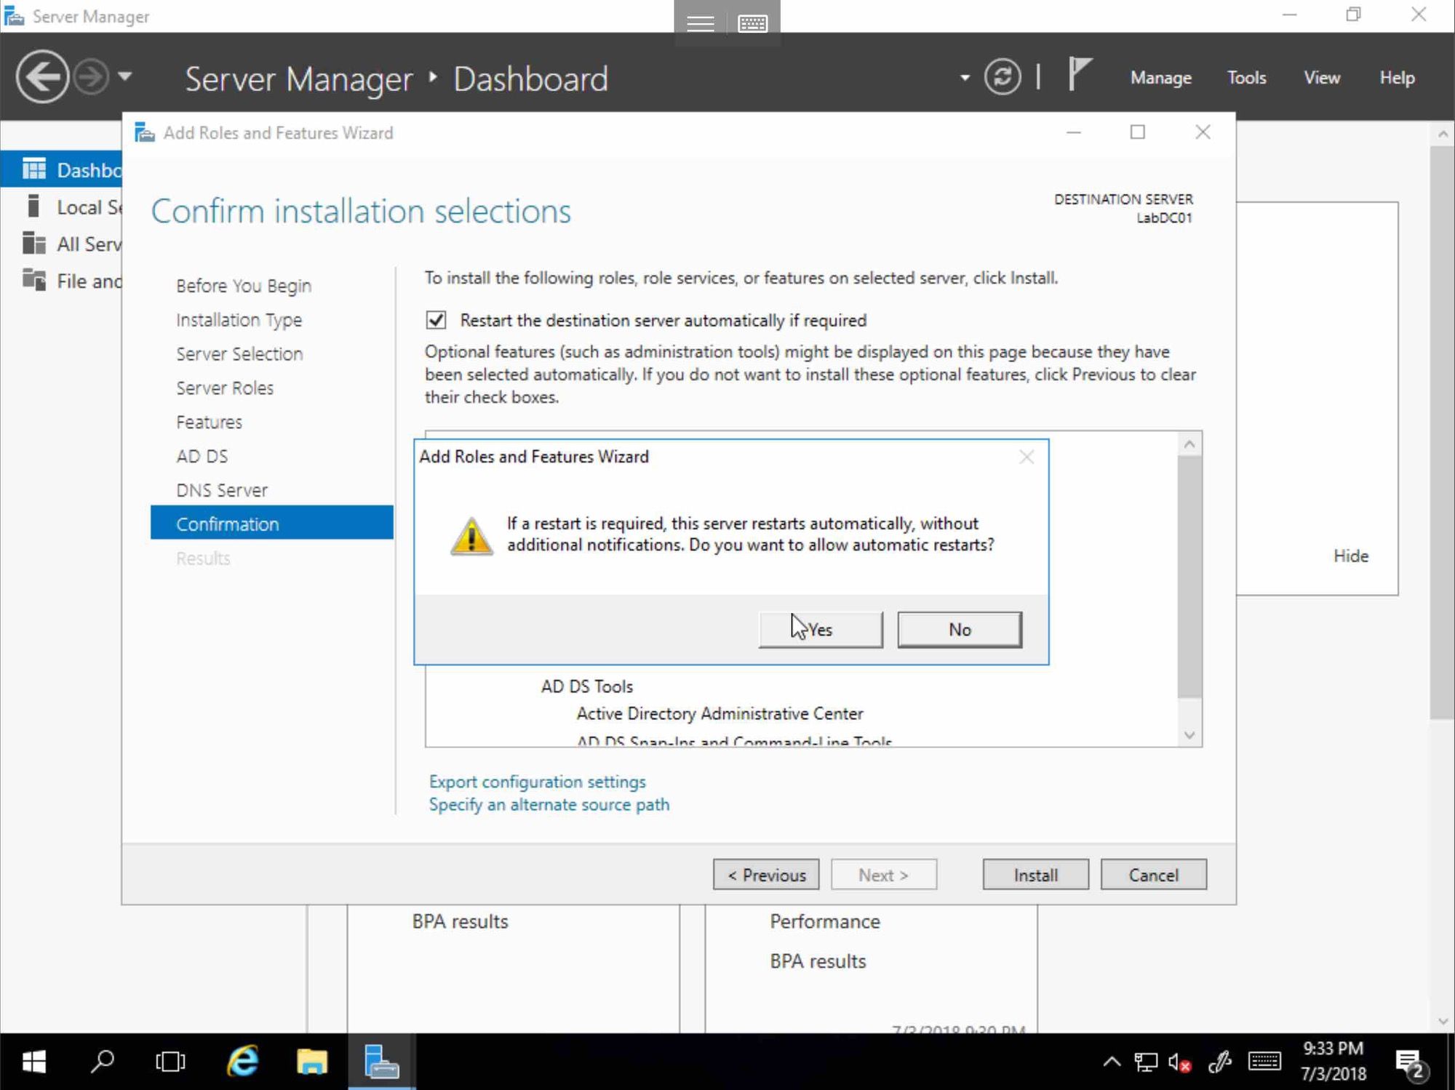Toggle the restart destination server automatically checkbox
This screenshot has height=1090, width=1455.
(436, 320)
